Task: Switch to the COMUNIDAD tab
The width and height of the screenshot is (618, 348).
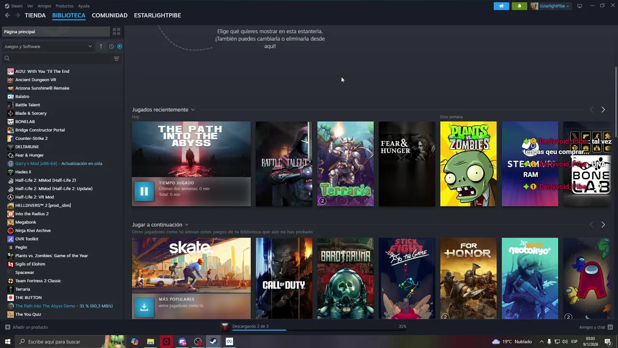Action: (110, 15)
